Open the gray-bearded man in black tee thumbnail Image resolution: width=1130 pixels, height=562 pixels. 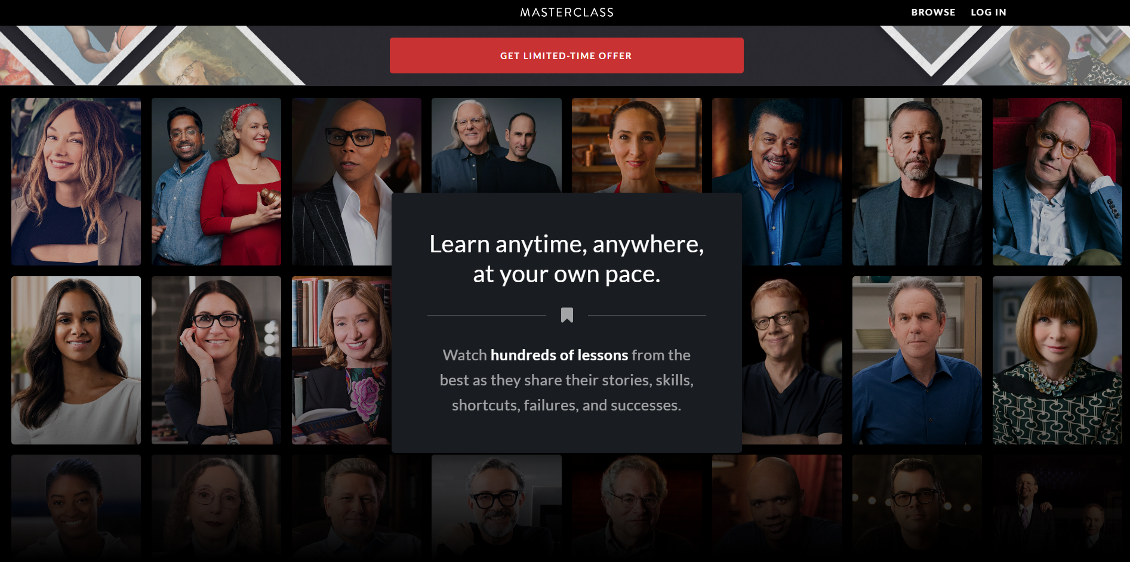click(x=917, y=181)
